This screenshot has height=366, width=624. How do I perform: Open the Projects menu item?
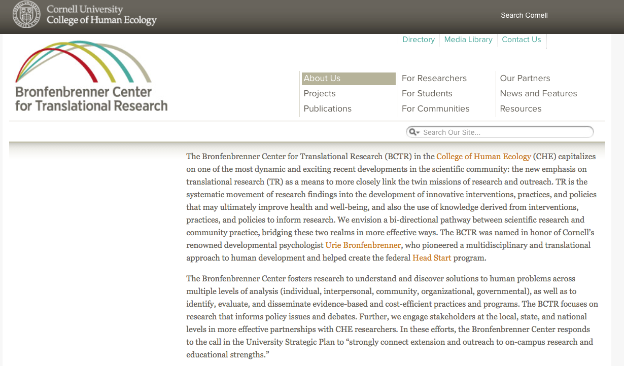click(x=320, y=94)
